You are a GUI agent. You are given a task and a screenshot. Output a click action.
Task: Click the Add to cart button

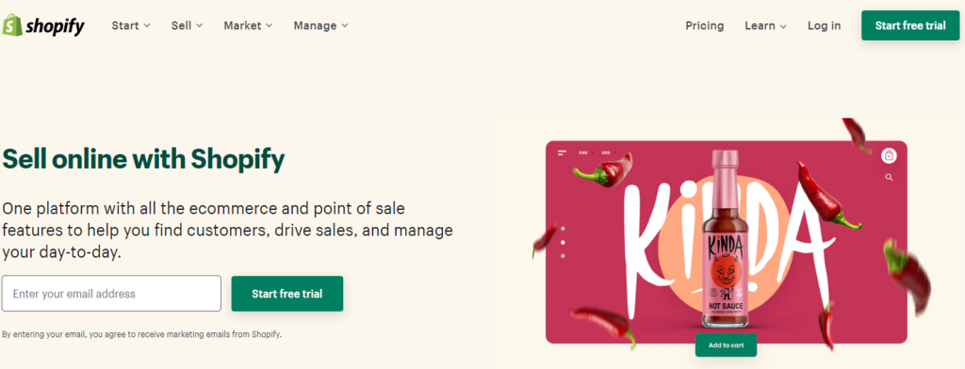[x=726, y=345]
